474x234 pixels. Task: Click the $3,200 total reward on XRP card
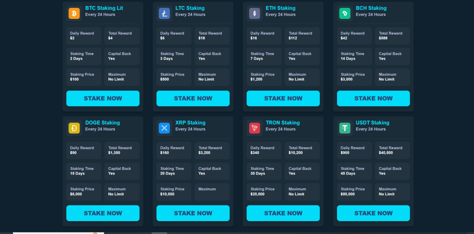204,153
